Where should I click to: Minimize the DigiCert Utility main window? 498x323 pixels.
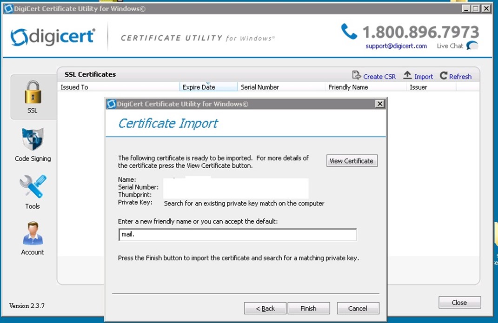[x=466, y=8]
